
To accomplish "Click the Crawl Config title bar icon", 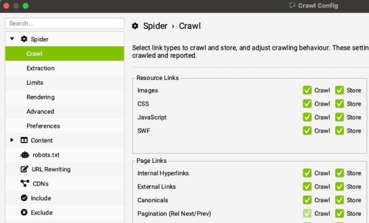I will [292, 6].
